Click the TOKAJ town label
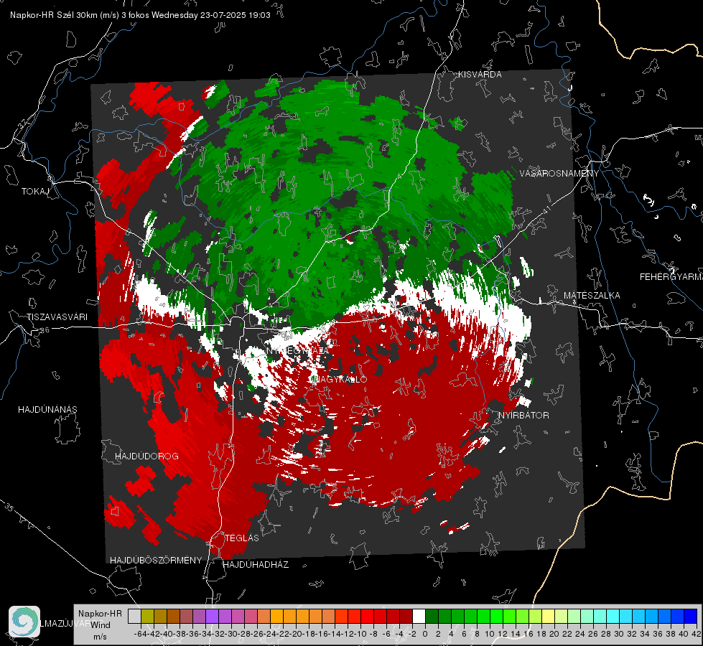This screenshot has height=646, width=703. pyautogui.click(x=35, y=192)
